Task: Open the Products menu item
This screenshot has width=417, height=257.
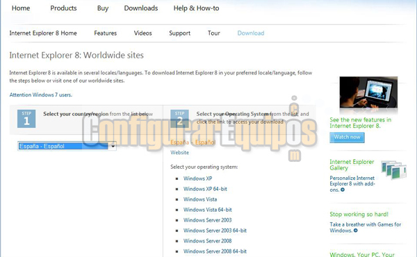Action: click(x=63, y=8)
